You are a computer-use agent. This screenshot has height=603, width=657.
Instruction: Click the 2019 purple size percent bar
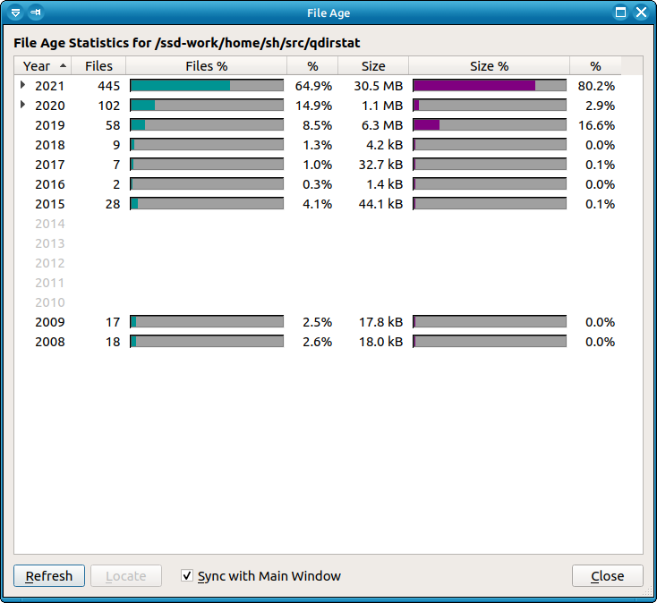pos(490,124)
